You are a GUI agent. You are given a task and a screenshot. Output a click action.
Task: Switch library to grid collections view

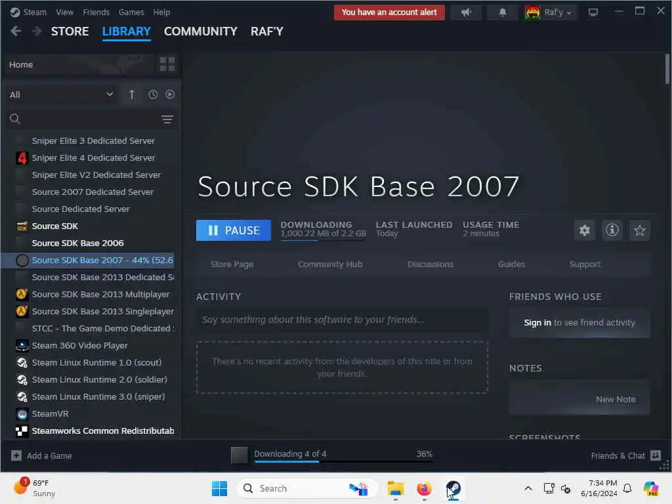click(167, 64)
